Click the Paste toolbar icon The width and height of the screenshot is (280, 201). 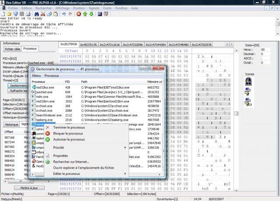(56, 14)
